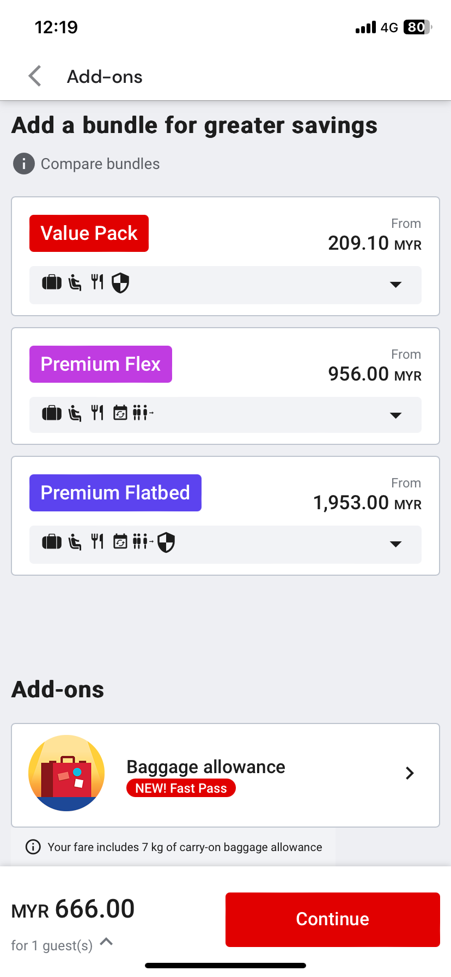The width and height of the screenshot is (451, 977).
Task: Click the shield icon in Premium Flatbed bundle
Action: (x=166, y=542)
